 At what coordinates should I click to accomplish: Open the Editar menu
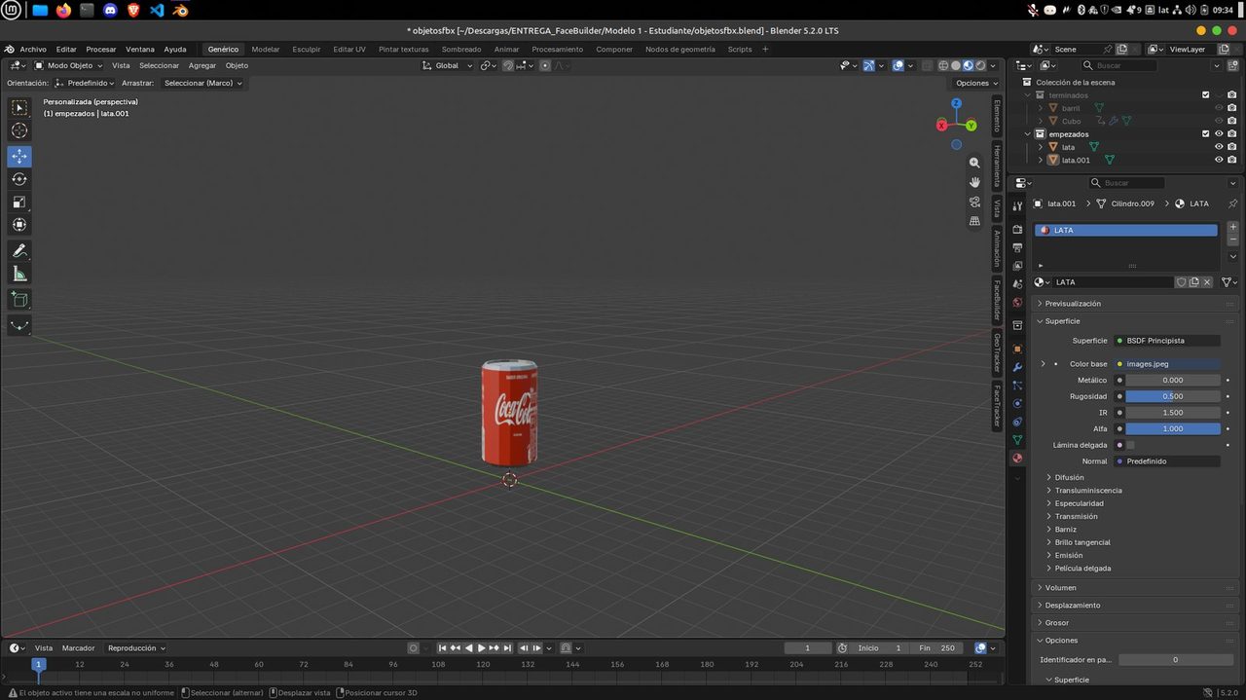tap(66, 49)
